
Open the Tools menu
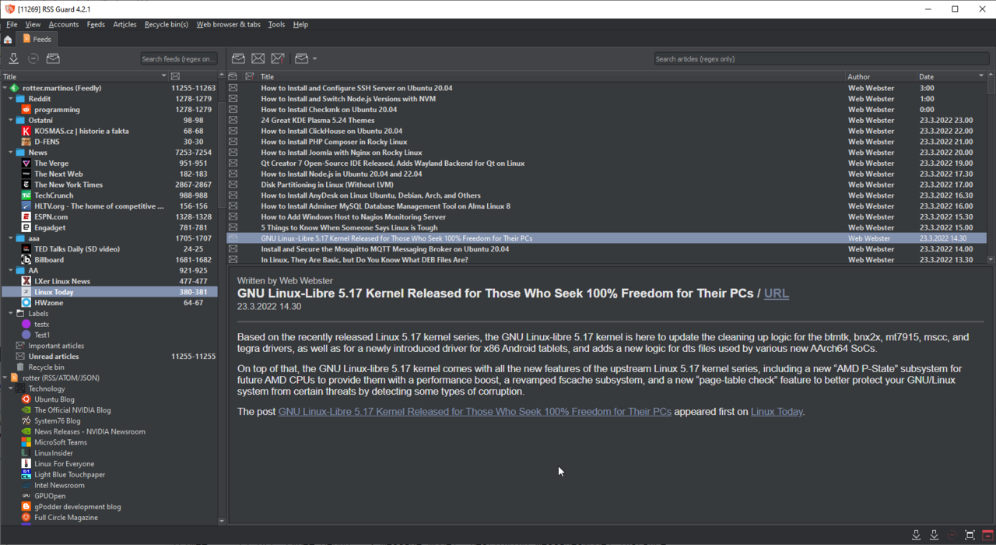click(276, 24)
